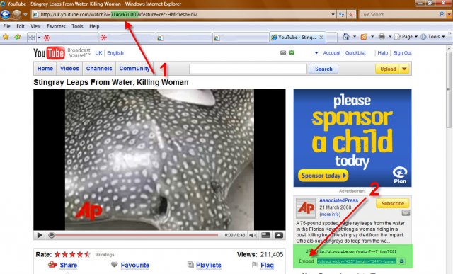
Task: Click the Quick Tabs grid icon
Action: pyautogui.click(x=31, y=38)
